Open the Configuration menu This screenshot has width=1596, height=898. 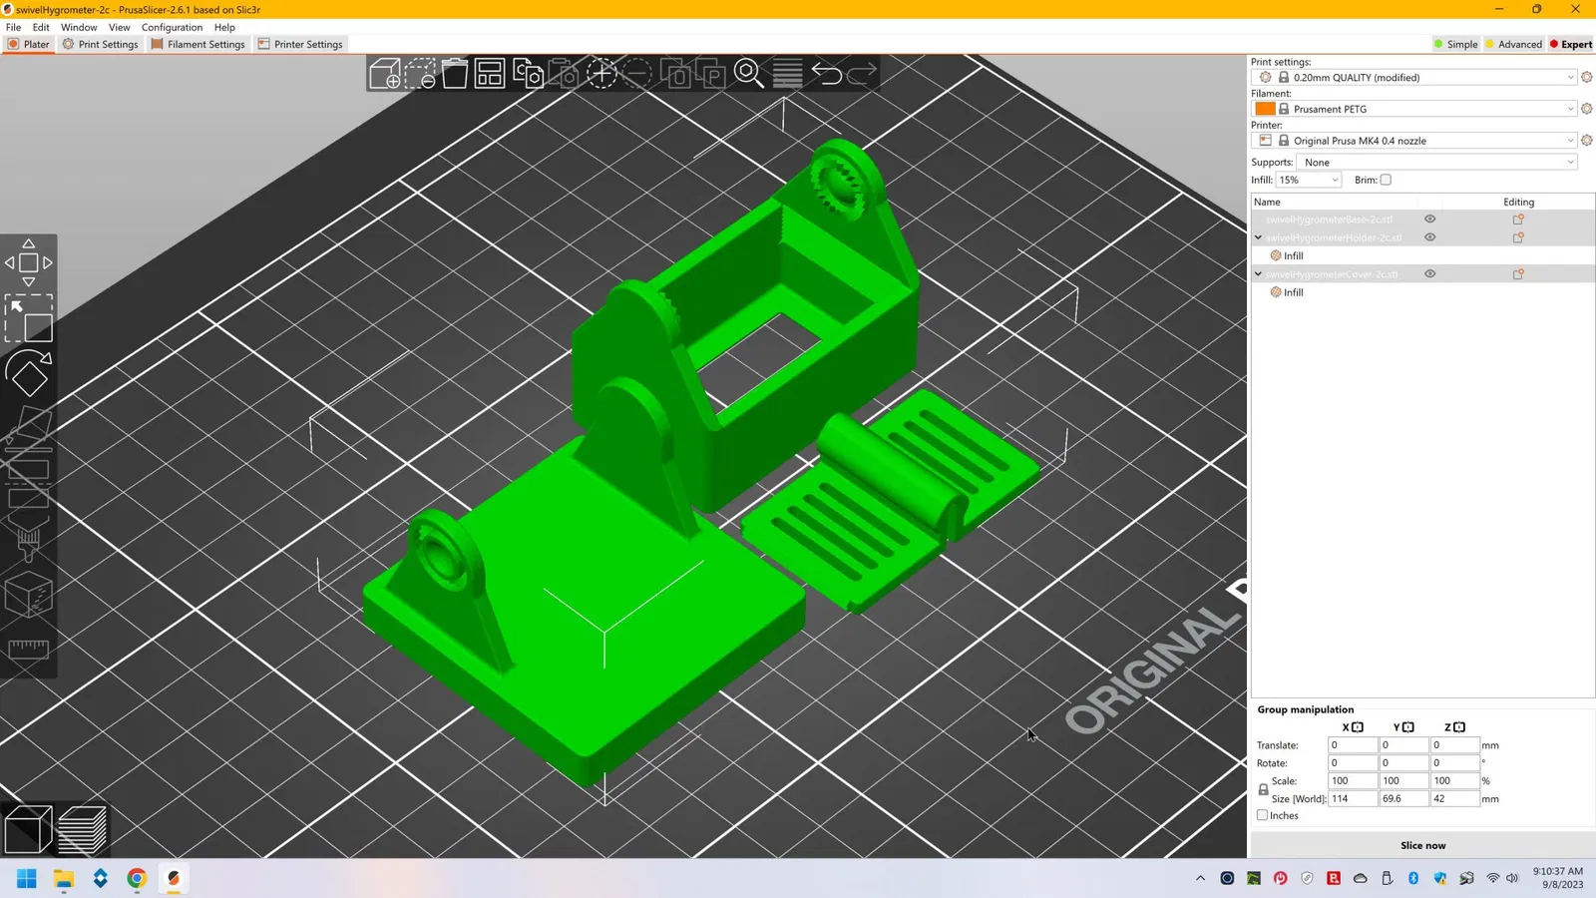coord(172,27)
